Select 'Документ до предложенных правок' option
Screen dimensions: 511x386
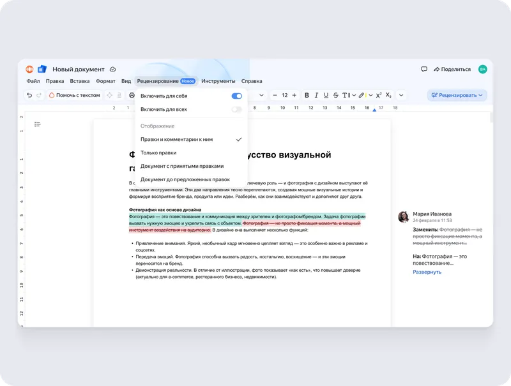191,179
